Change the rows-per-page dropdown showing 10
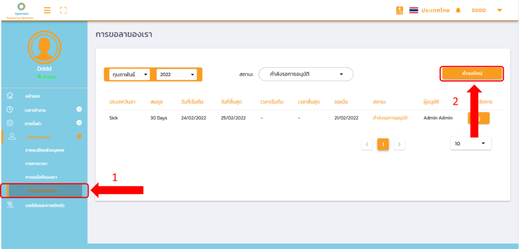Image resolution: width=519 pixels, height=249 pixels. click(470, 144)
